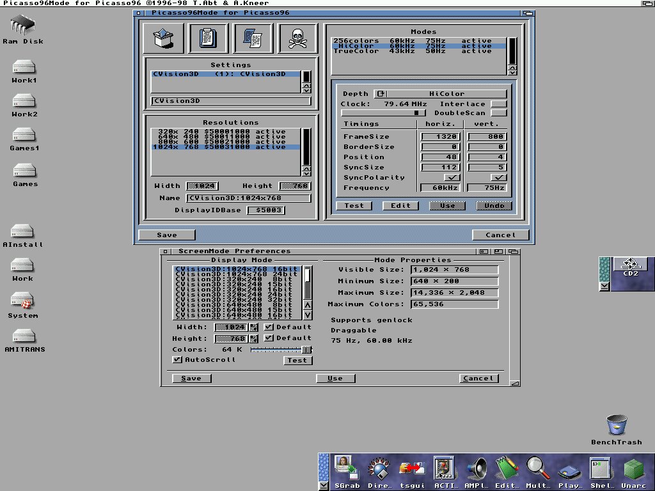Click Test in the Picasso96Mode timings panel
This screenshot has height=491, width=655.
pos(354,206)
